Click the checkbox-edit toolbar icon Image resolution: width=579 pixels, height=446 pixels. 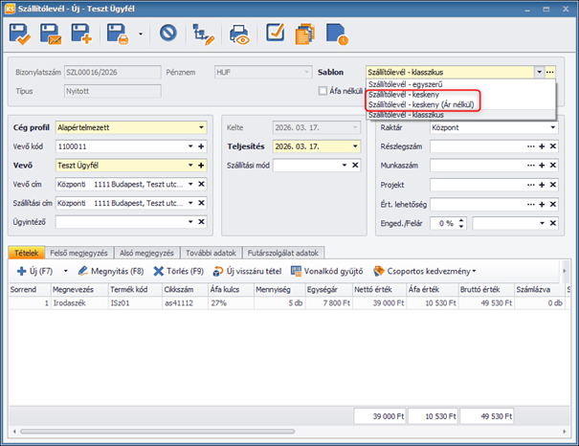coord(276,33)
